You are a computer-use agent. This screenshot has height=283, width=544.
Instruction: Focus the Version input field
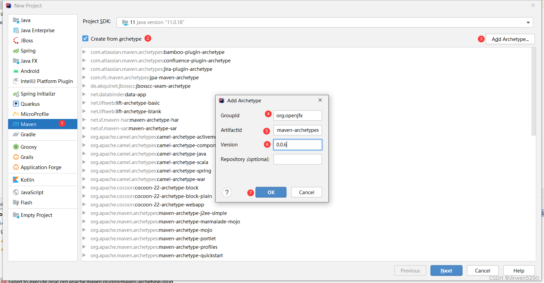(298, 145)
